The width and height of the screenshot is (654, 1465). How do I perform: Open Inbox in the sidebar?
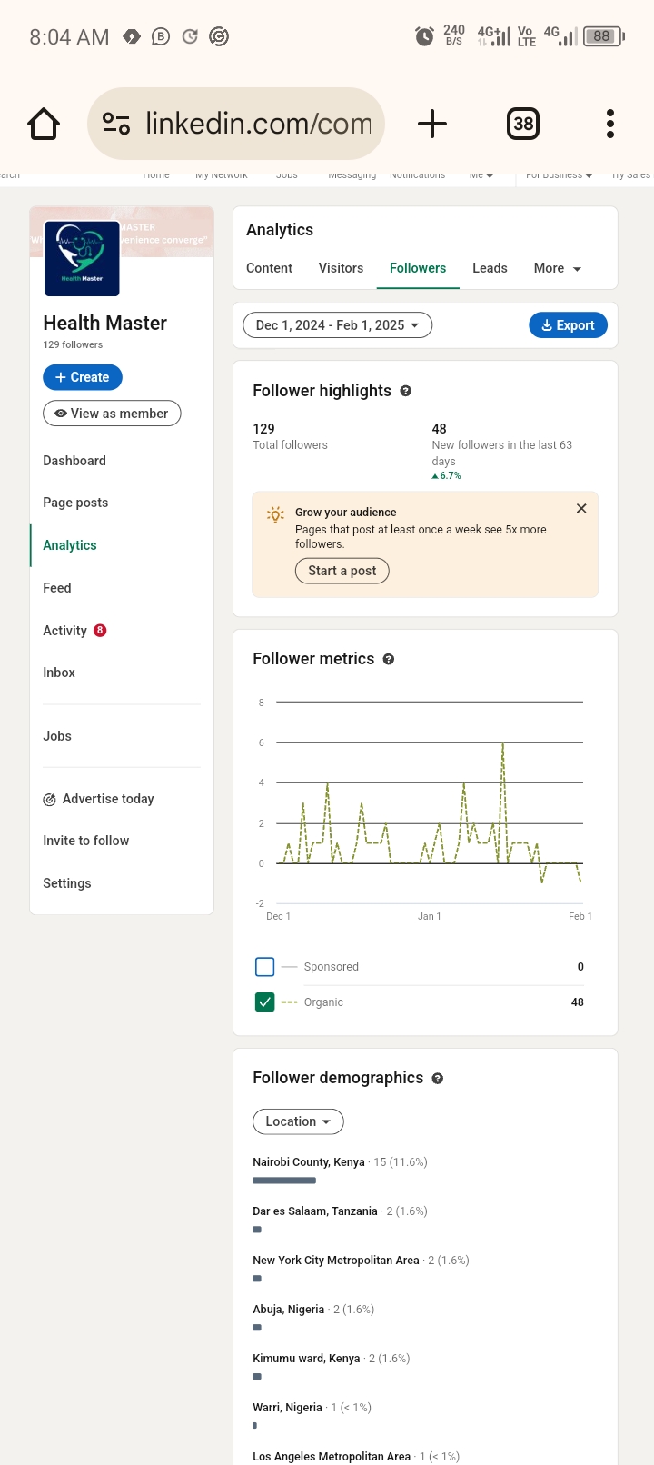point(59,673)
